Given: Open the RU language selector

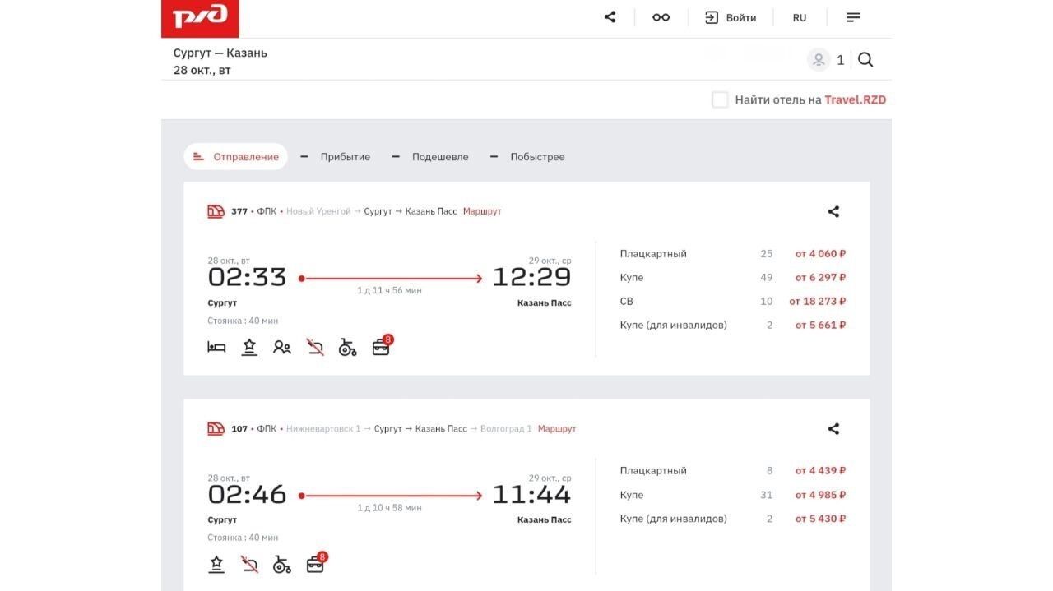Looking at the screenshot, I should point(800,17).
